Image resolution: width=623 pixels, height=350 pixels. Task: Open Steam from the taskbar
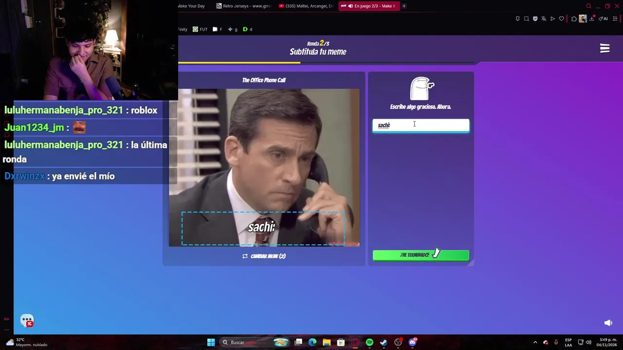(x=384, y=342)
